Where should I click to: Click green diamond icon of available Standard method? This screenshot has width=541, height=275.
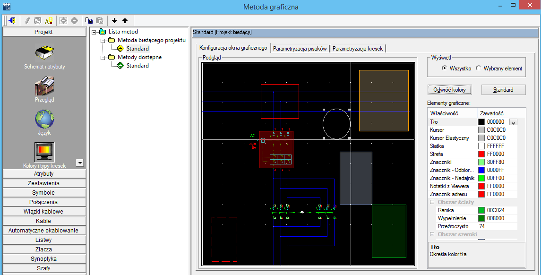[120, 66]
